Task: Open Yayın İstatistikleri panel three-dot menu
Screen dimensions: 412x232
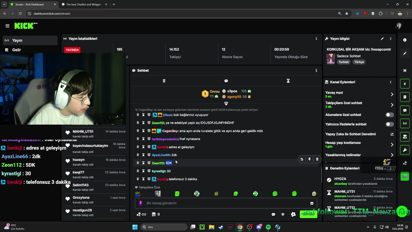Action: click(x=316, y=39)
